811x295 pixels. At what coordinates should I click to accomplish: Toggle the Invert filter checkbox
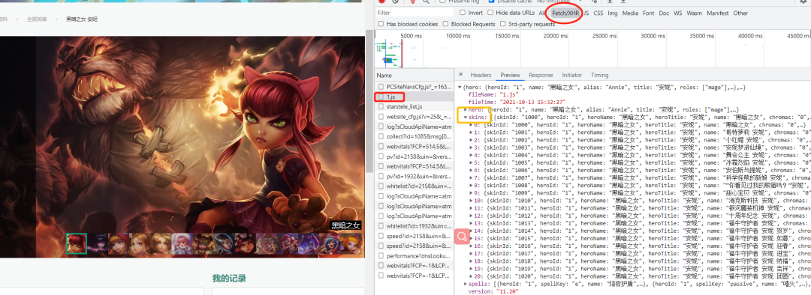click(463, 13)
